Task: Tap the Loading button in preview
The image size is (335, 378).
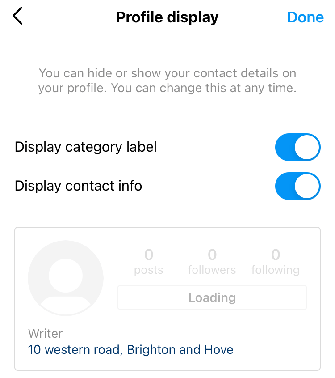Action: 212,297
